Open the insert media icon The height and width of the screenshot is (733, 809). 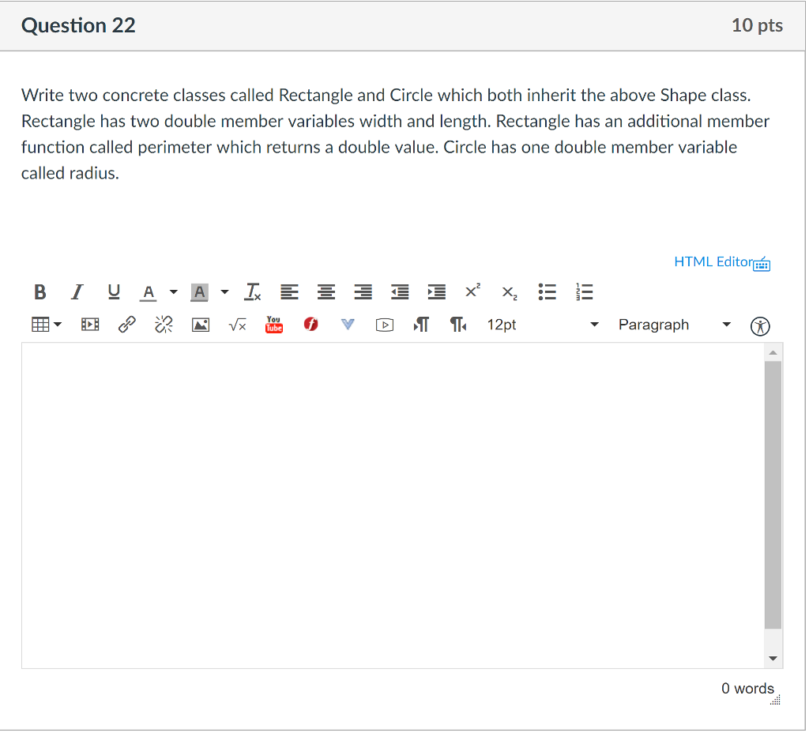click(x=89, y=324)
